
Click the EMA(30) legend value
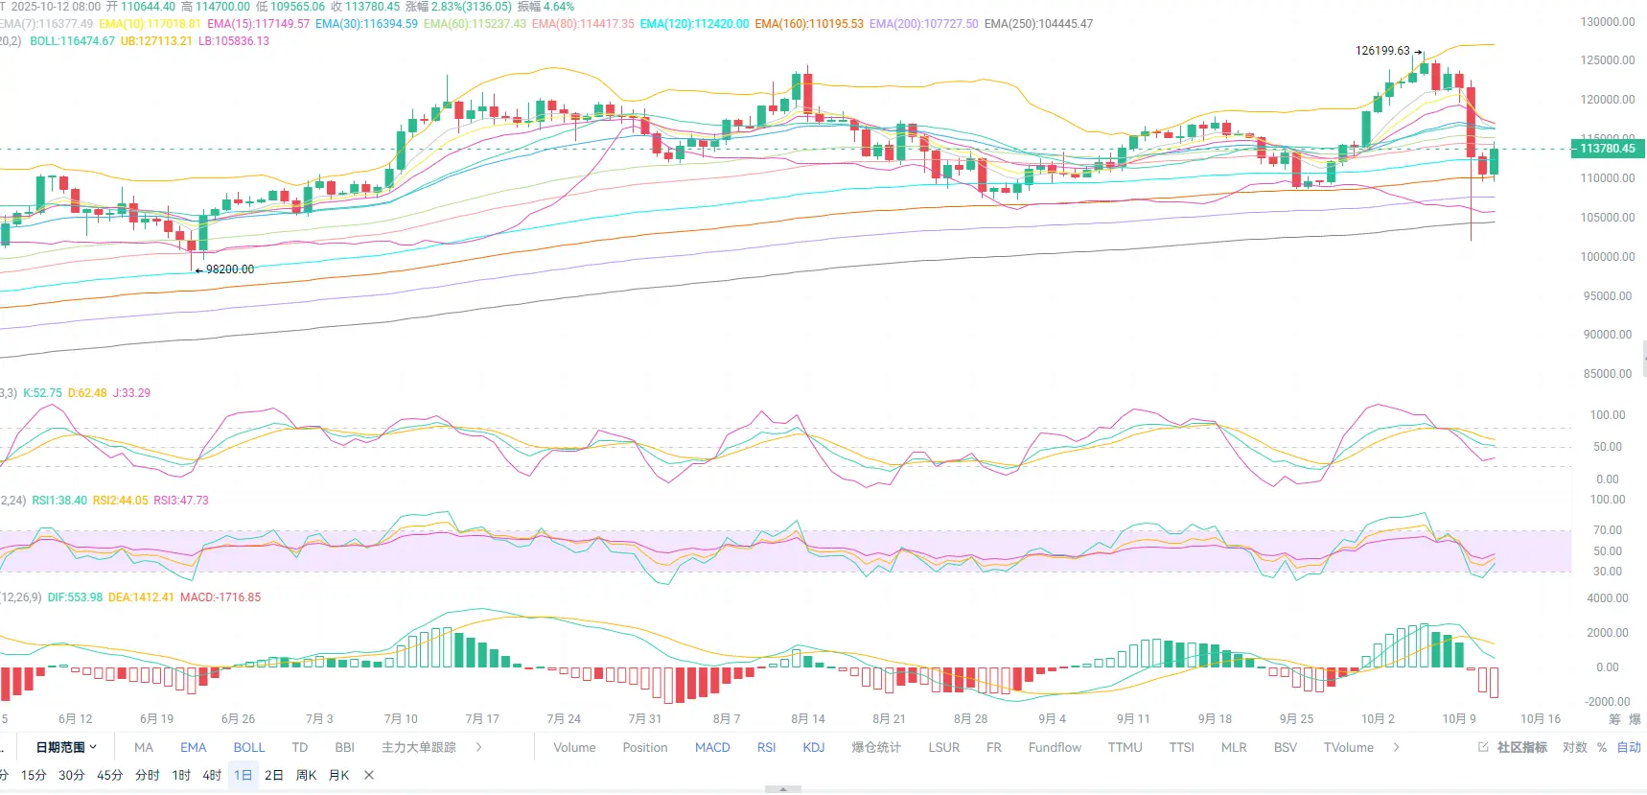click(x=367, y=24)
